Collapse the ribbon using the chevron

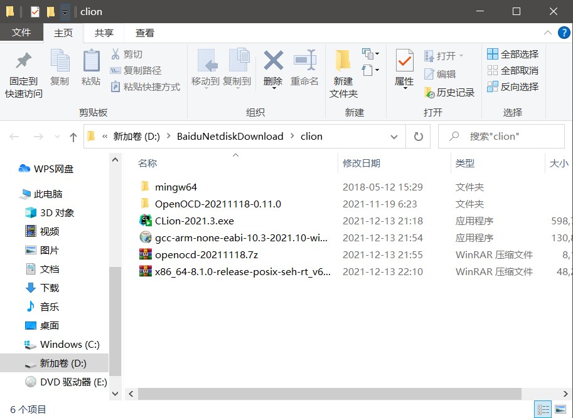pos(548,33)
